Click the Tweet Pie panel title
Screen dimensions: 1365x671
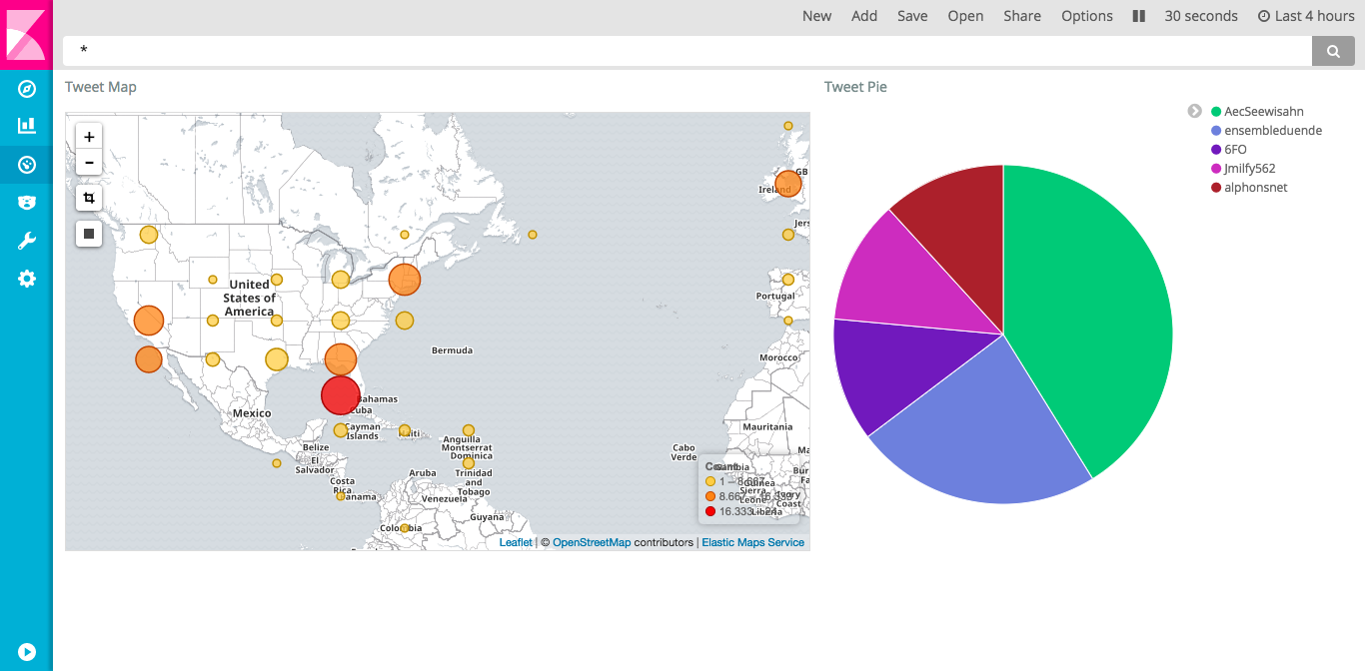(x=855, y=87)
